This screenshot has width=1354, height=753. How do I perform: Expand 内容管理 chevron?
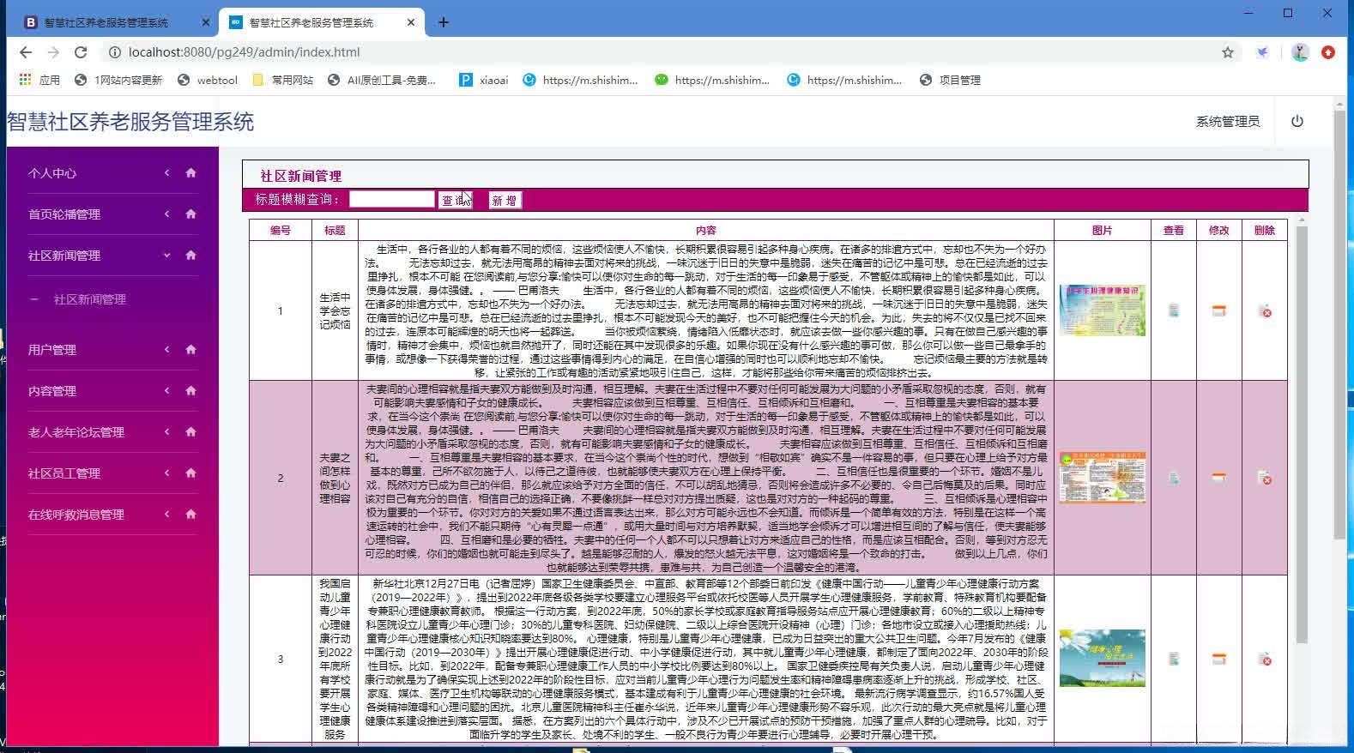[166, 390]
